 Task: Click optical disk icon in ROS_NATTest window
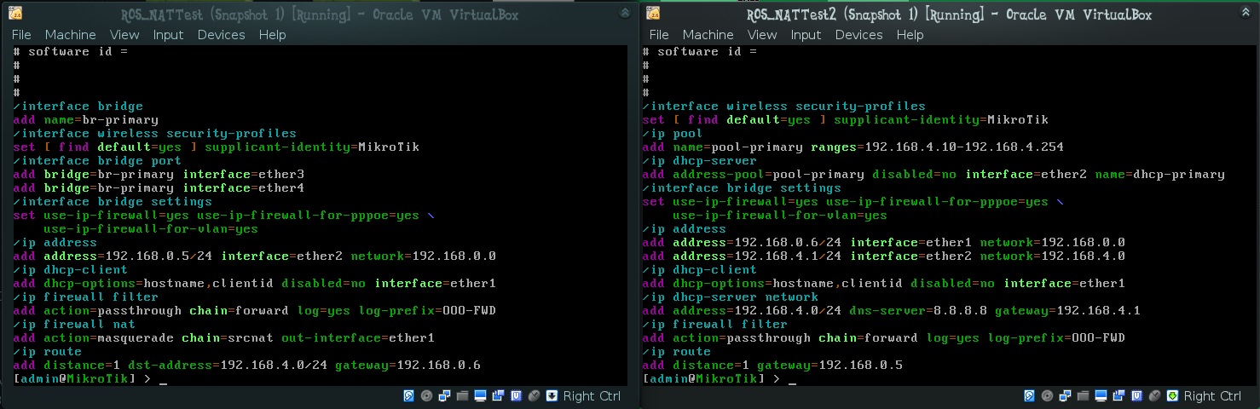click(x=426, y=395)
